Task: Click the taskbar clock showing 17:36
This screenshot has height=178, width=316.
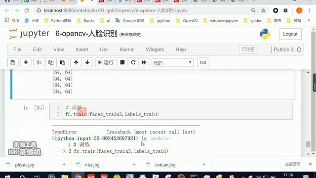Action: (x=288, y=175)
